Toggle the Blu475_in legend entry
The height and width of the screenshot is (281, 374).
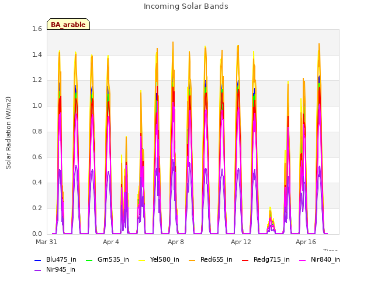[56, 260]
